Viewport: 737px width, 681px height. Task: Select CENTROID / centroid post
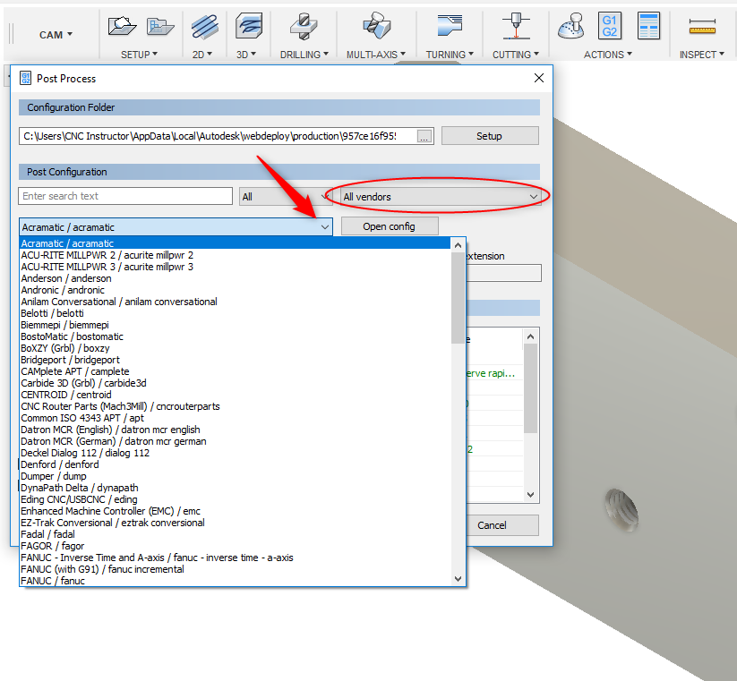point(235,395)
